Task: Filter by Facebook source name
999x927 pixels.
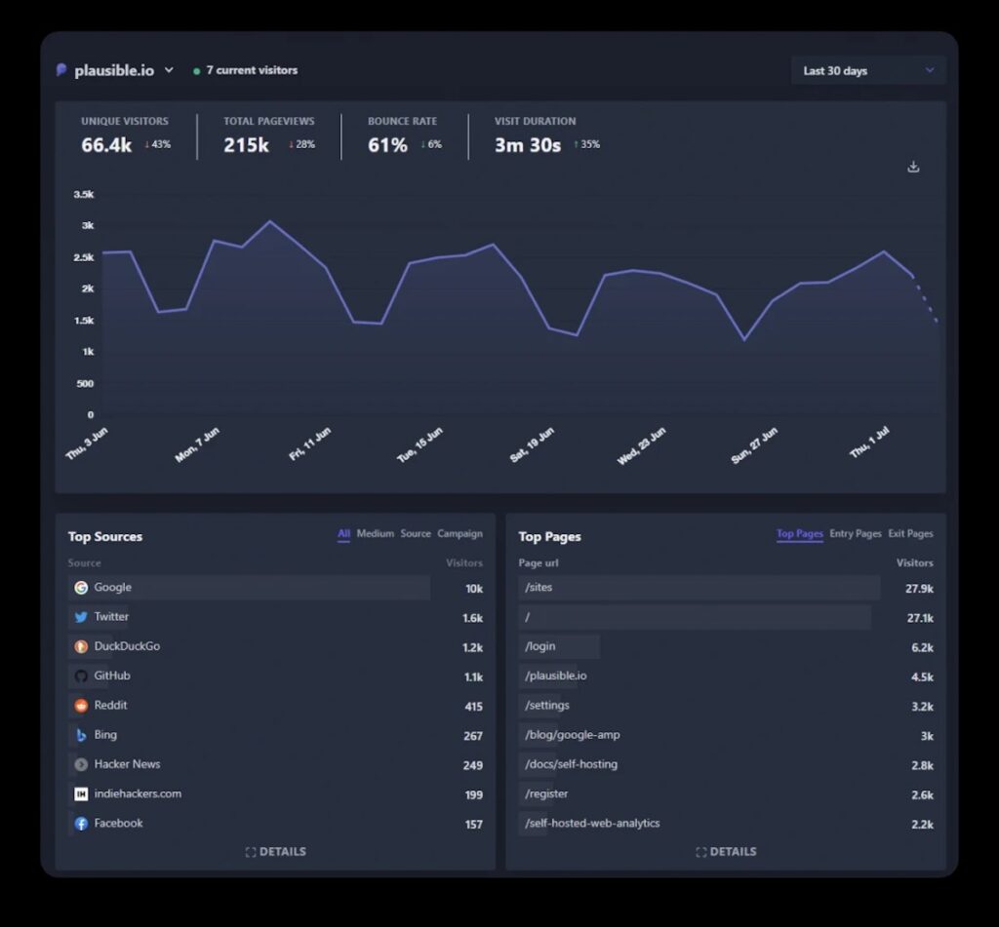Action: tap(118, 823)
